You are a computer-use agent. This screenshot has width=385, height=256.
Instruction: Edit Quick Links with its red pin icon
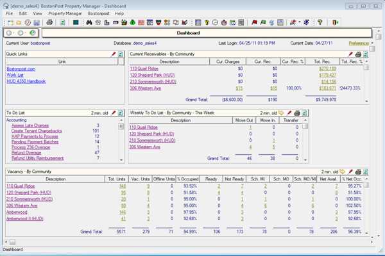click(x=113, y=54)
